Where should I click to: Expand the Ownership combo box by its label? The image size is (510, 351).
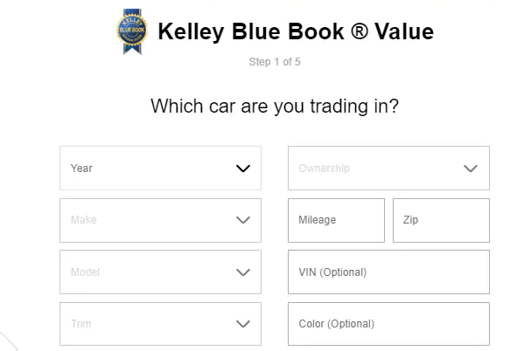[x=324, y=169]
